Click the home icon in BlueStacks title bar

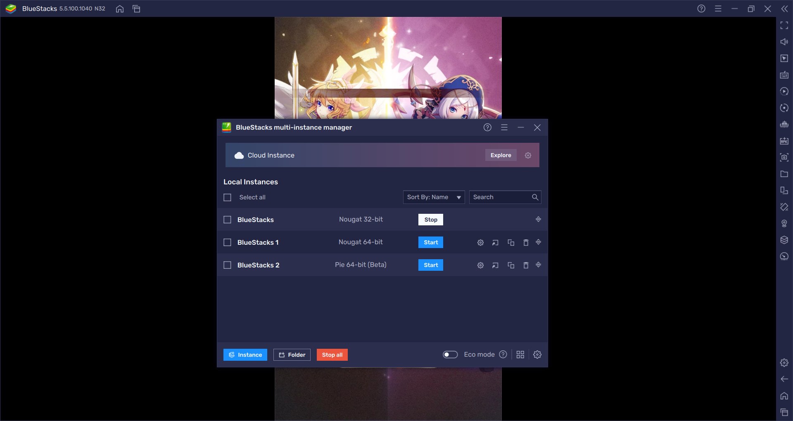tap(120, 9)
